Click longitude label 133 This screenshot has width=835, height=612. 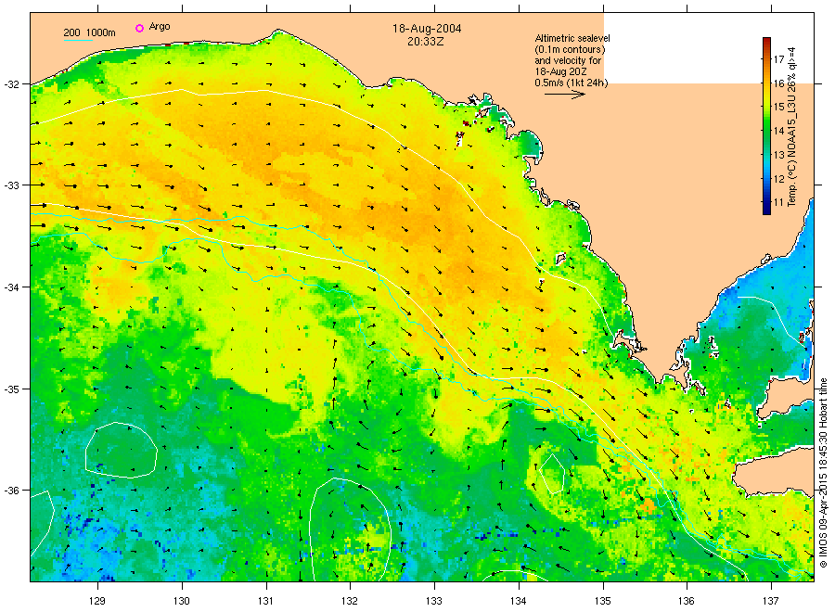434,601
